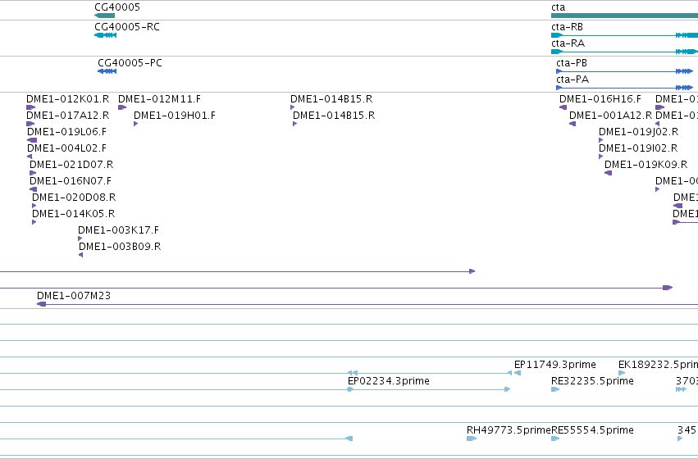Select the cta-PA protein label
Image resolution: width=698 pixels, height=459 pixels.
pos(573,80)
